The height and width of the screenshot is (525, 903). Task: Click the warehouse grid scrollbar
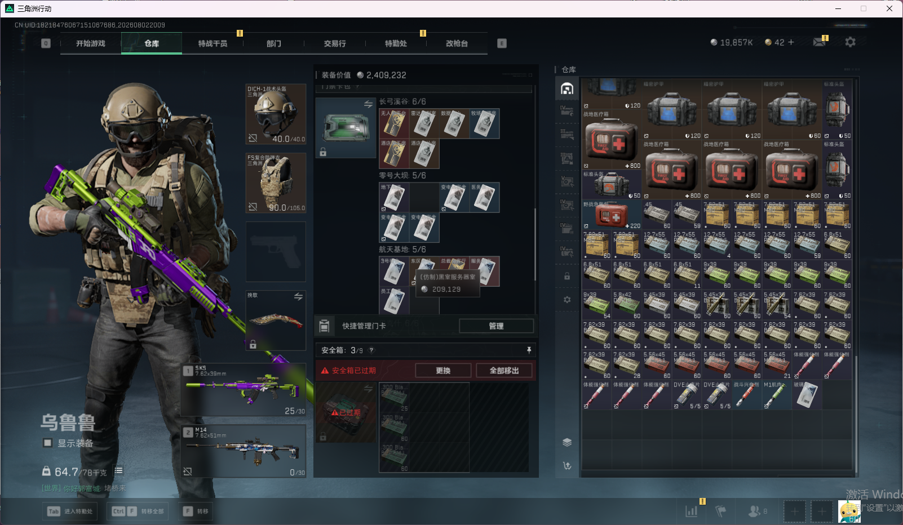tap(856, 413)
